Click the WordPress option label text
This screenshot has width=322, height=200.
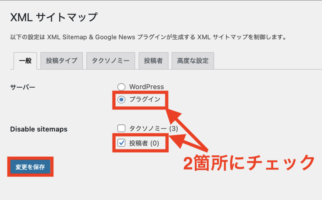tap(147, 87)
